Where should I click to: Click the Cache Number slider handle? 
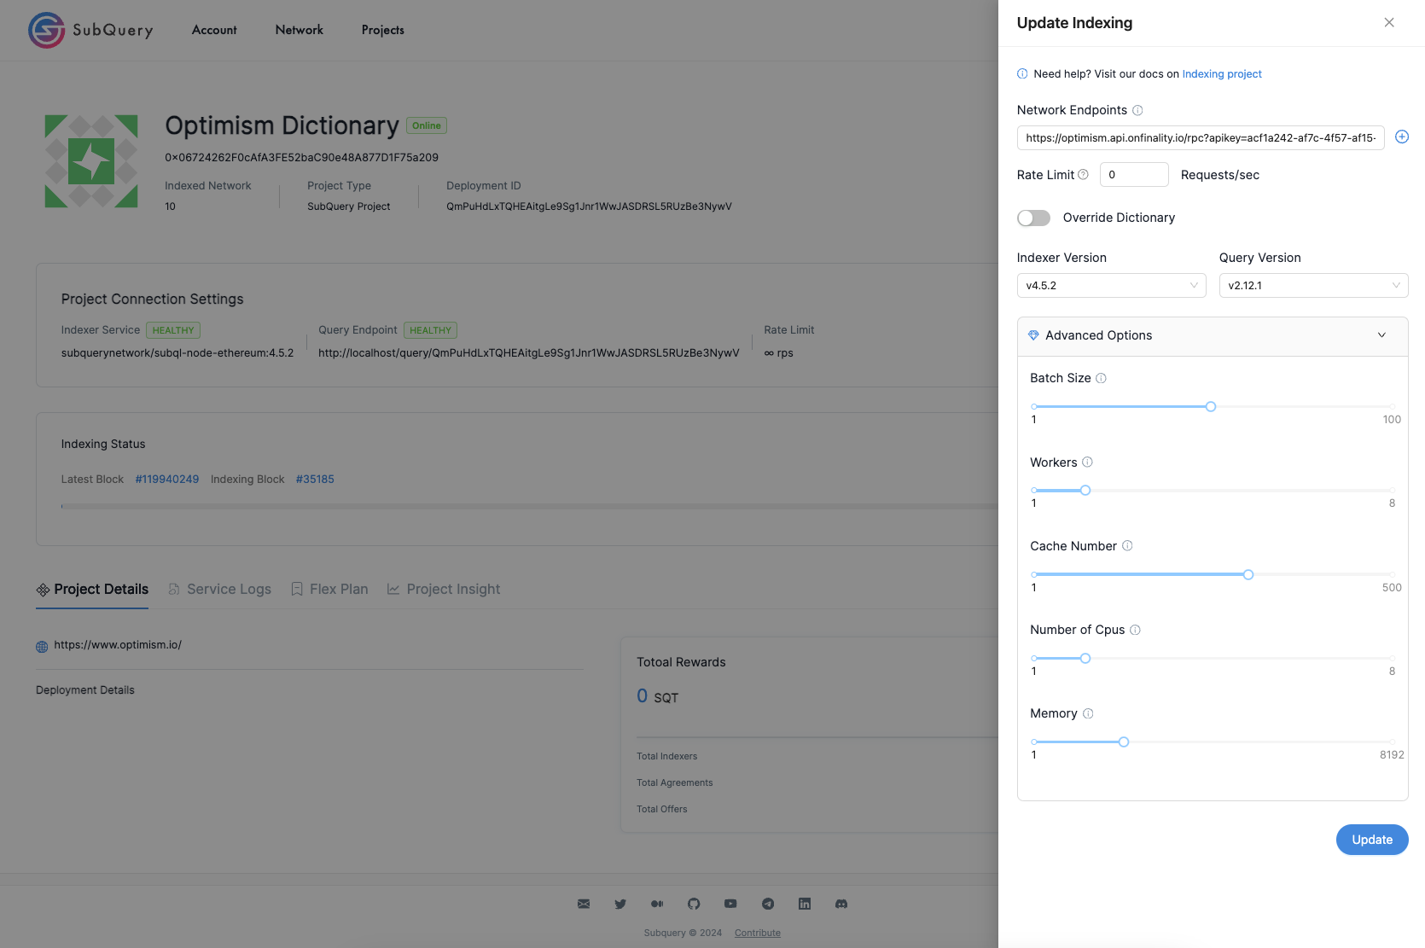coord(1248,574)
